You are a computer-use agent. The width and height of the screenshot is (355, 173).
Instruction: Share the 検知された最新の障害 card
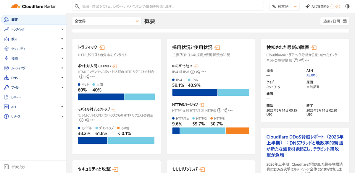pyautogui.click(x=301, y=60)
